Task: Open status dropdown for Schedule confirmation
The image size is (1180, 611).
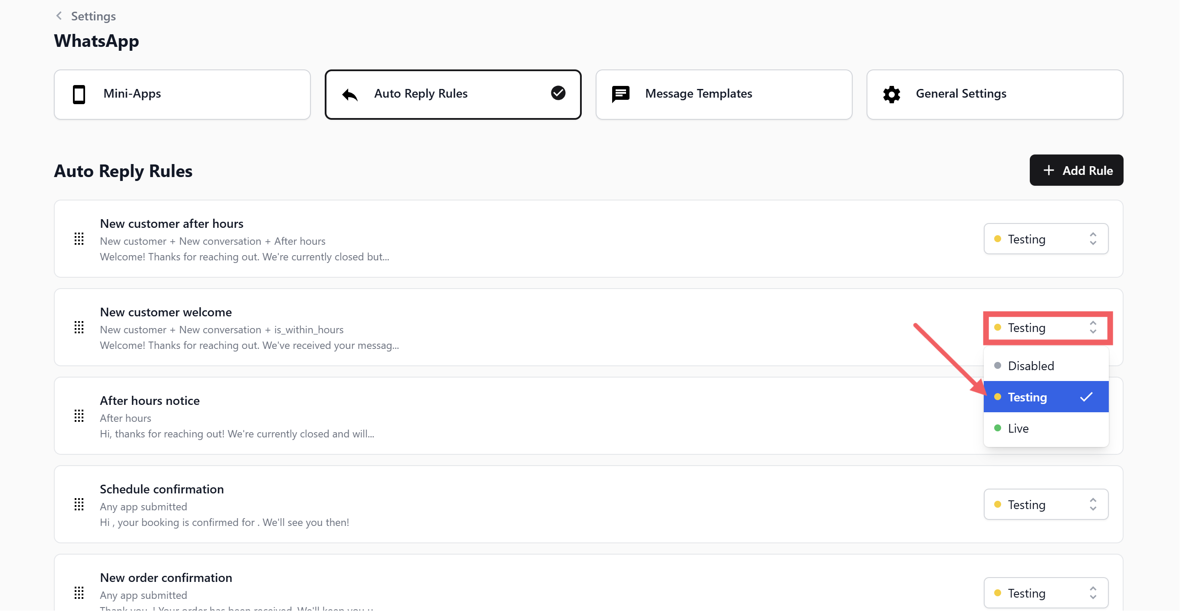Action: click(1045, 504)
